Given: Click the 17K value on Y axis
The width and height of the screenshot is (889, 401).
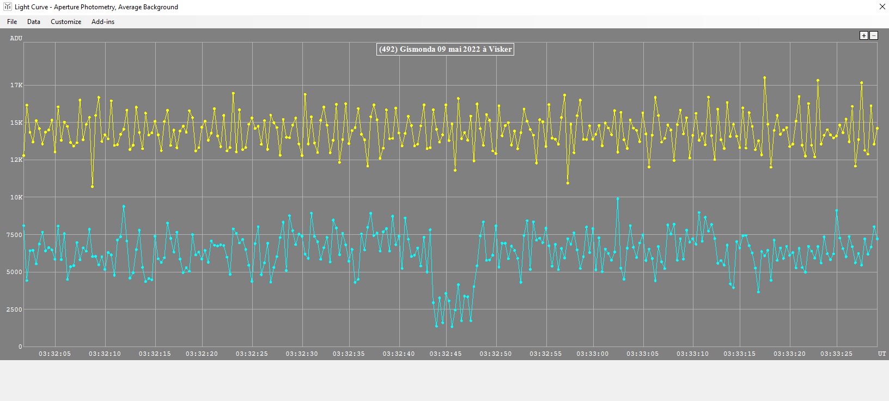Looking at the screenshot, I should click(x=16, y=86).
